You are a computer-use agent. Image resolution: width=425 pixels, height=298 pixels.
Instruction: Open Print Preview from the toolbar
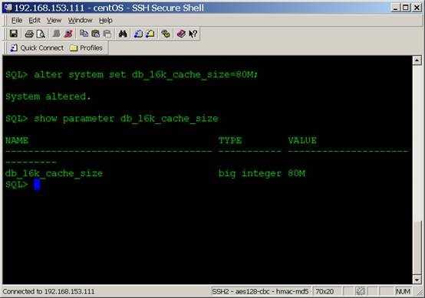pos(41,34)
